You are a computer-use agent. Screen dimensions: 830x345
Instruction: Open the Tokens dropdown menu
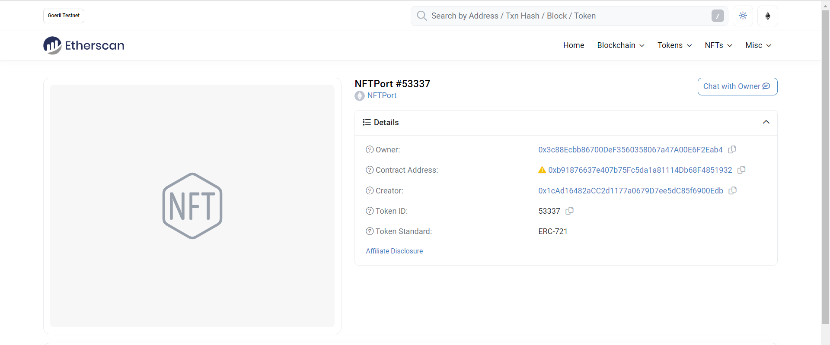coord(674,45)
